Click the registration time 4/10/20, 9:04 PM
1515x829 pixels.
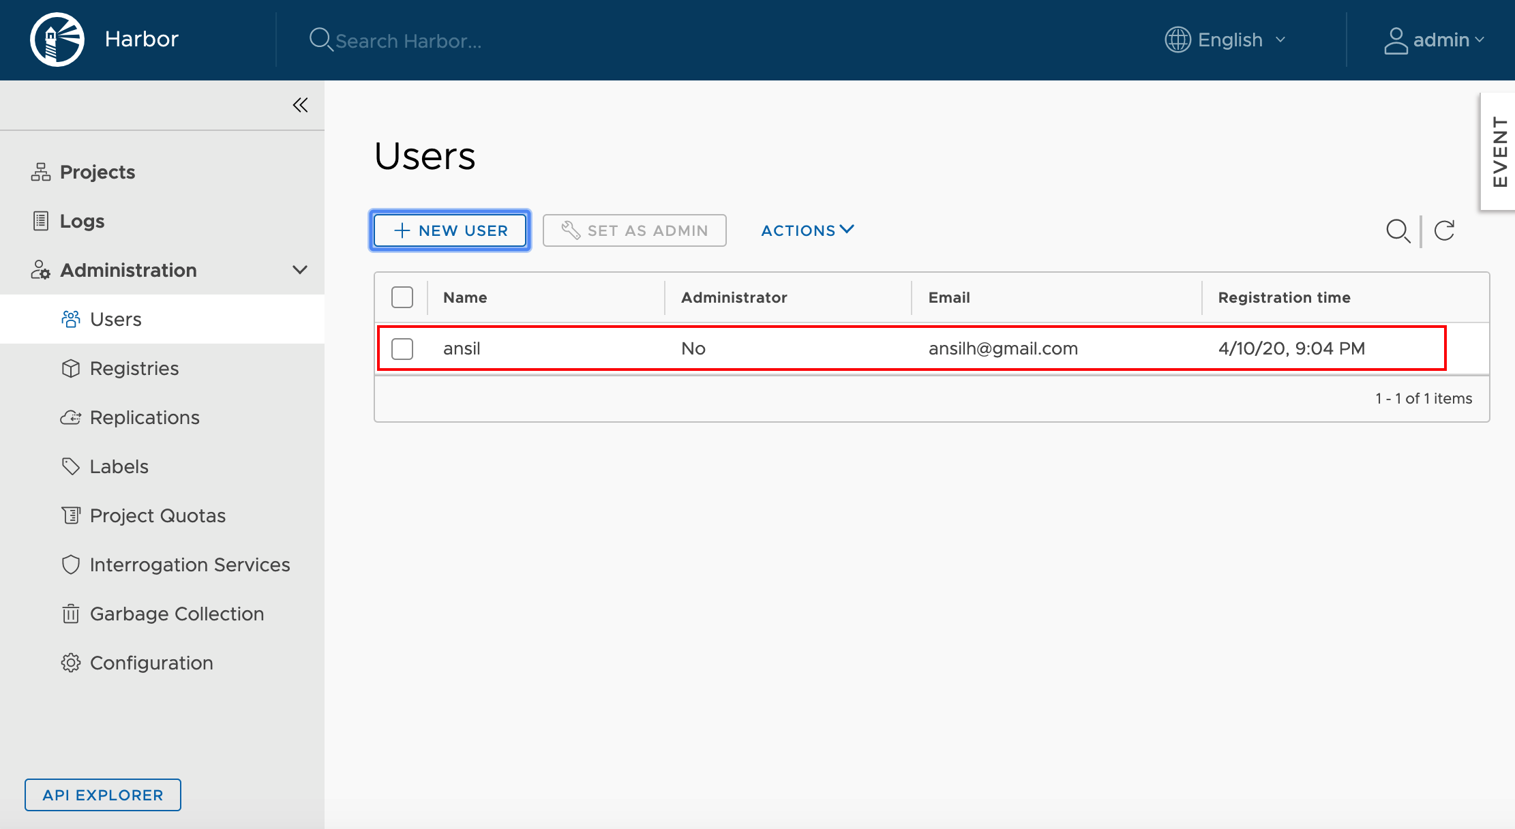pyautogui.click(x=1291, y=348)
